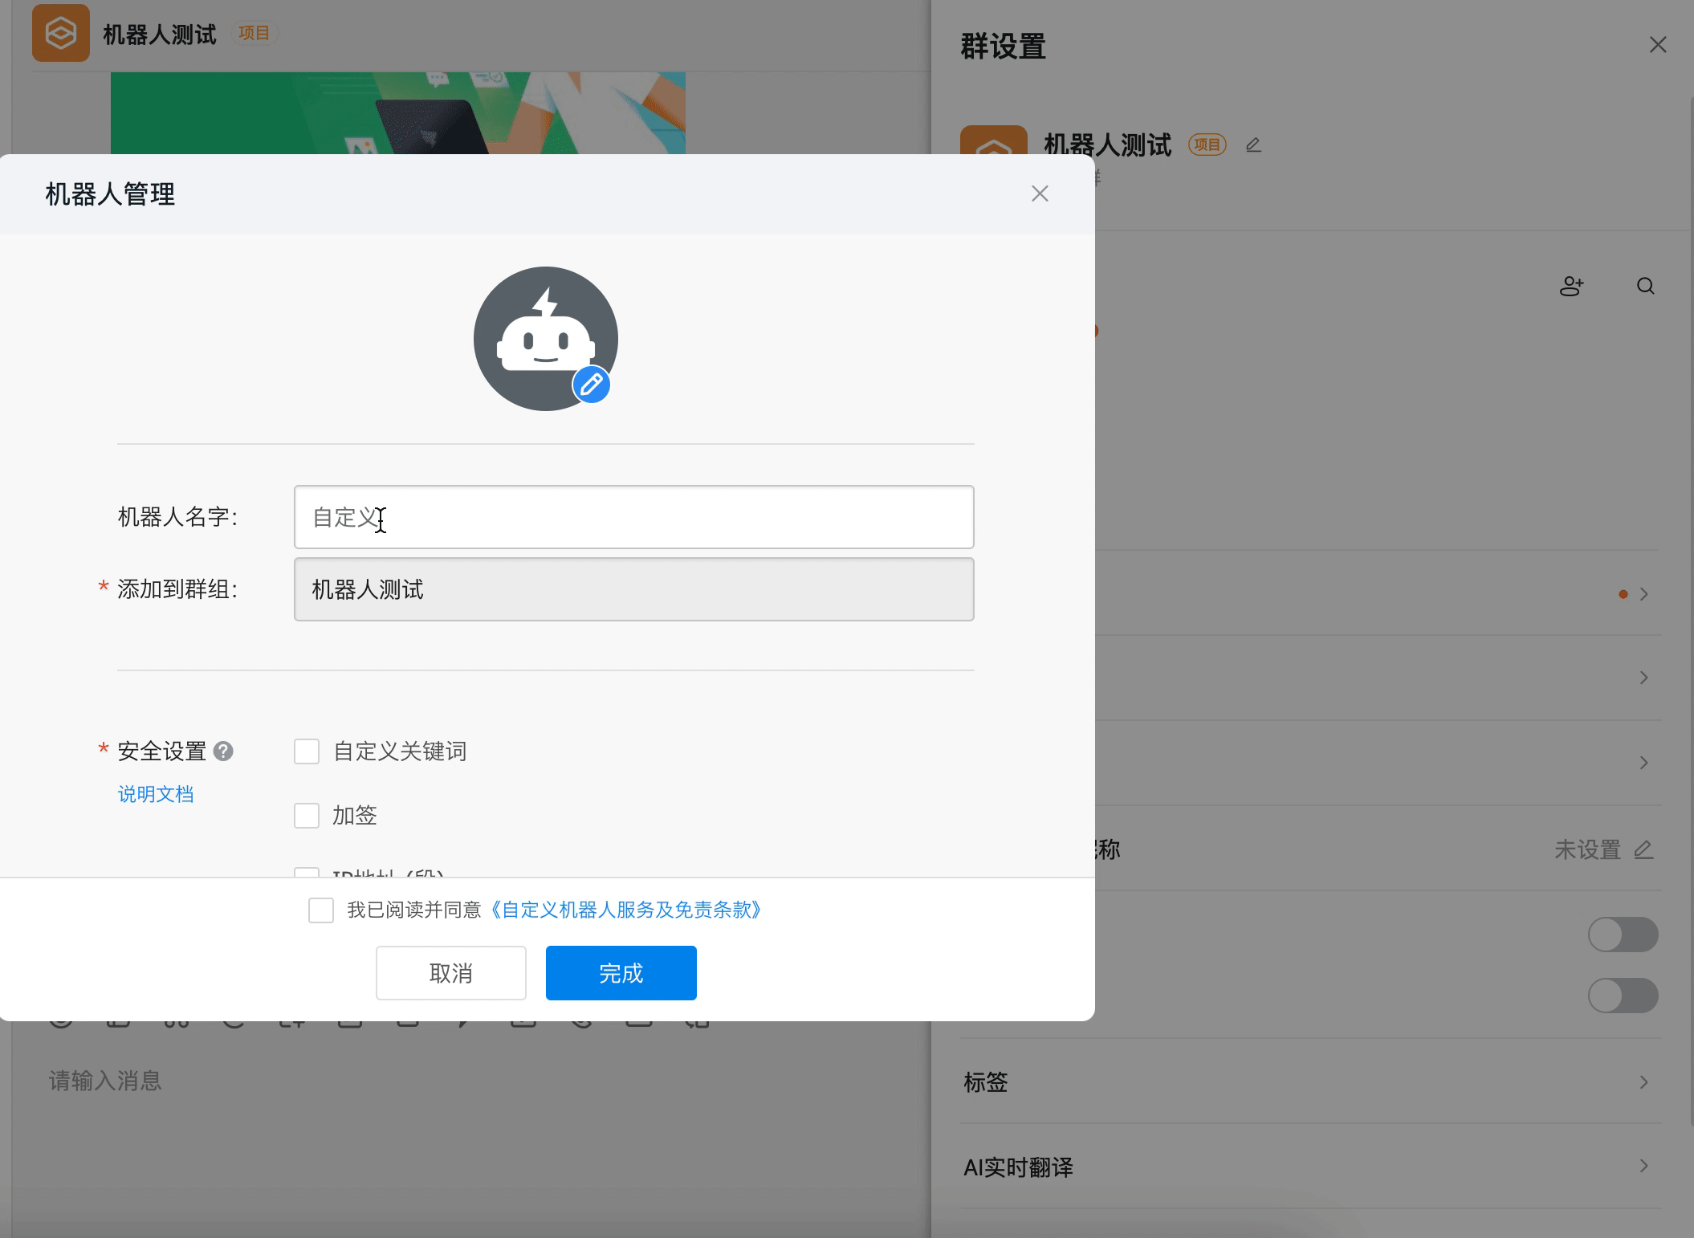Screen dimensions: 1694x1238
Task: Click the add-member icon in the 群设置 panel
Action: click(1571, 286)
